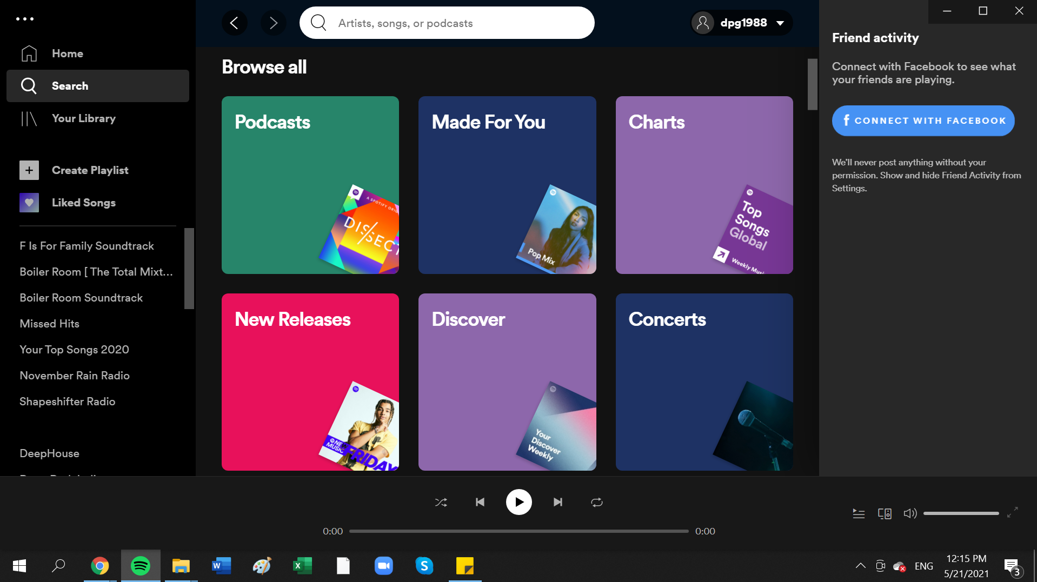This screenshot has width=1037, height=582.
Task: Open Sticky Notes from the taskbar
Action: (465, 566)
